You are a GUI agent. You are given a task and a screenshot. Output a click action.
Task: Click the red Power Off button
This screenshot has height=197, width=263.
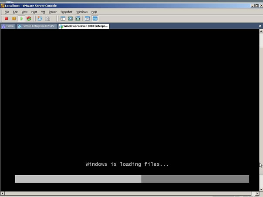point(6,19)
